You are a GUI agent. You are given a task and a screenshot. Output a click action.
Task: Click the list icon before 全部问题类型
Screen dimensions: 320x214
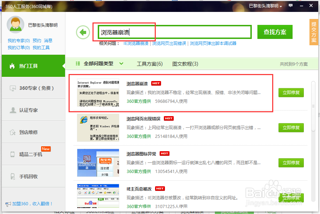tap(78, 64)
